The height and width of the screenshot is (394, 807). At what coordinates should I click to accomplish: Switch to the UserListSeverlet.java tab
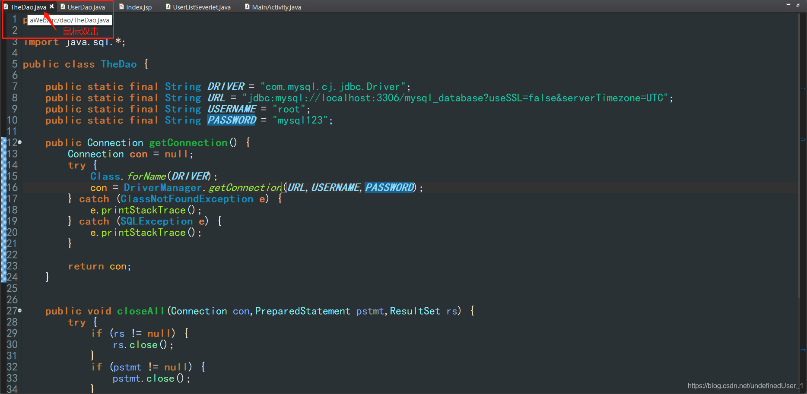pos(198,7)
